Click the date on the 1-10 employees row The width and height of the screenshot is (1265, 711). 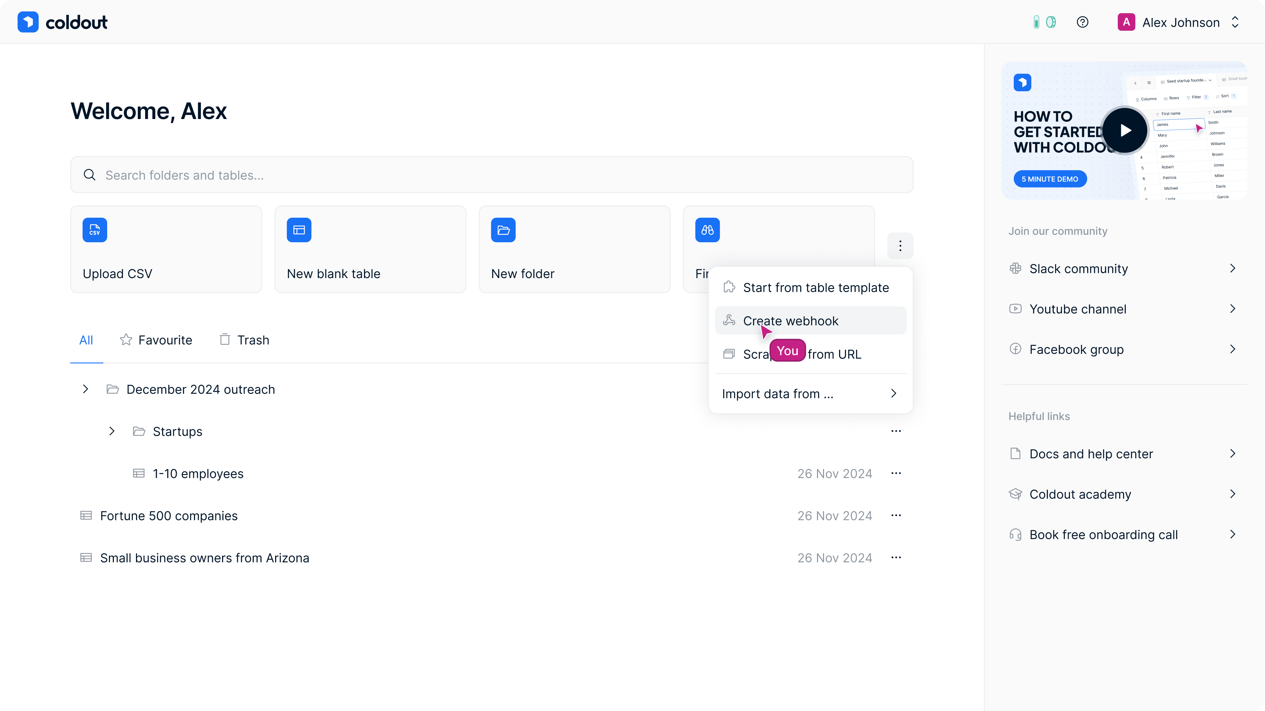(835, 474)
